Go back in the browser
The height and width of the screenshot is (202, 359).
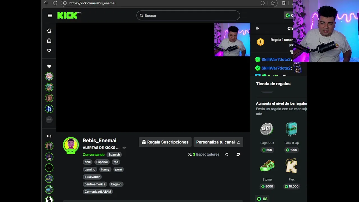click(46, 3)
